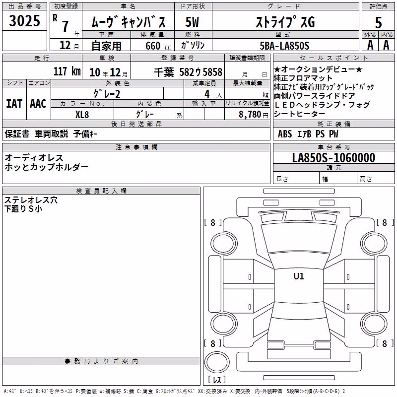Select the [レス] spare tire label
397x397 pixels.
217,380
